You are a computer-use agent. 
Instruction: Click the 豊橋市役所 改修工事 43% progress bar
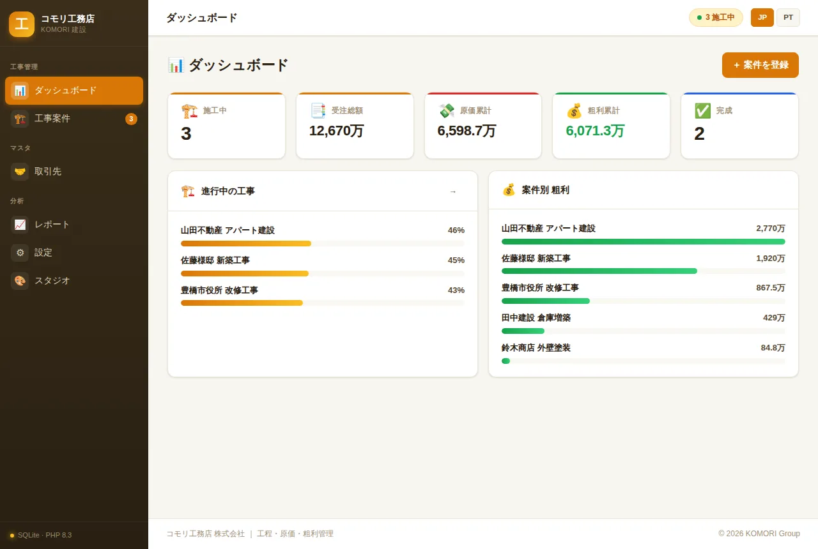point(323,303)
